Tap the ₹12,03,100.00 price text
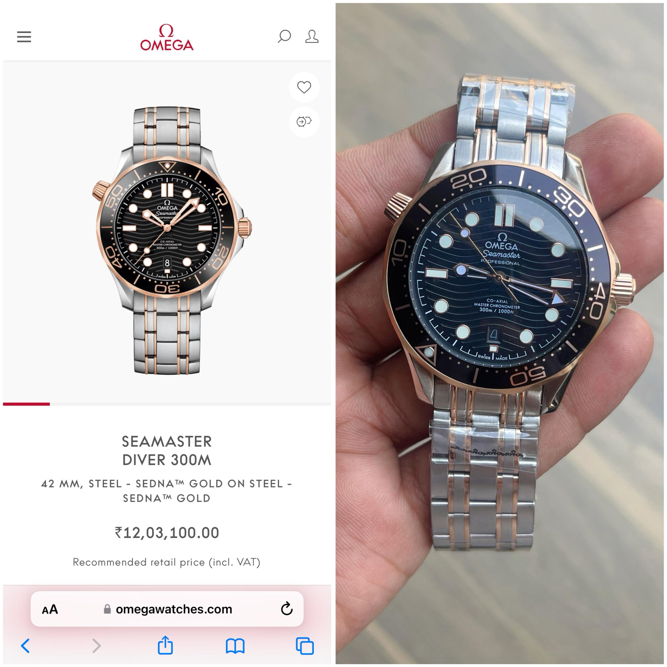The image size is (667, 667). (x=167, y=533)
